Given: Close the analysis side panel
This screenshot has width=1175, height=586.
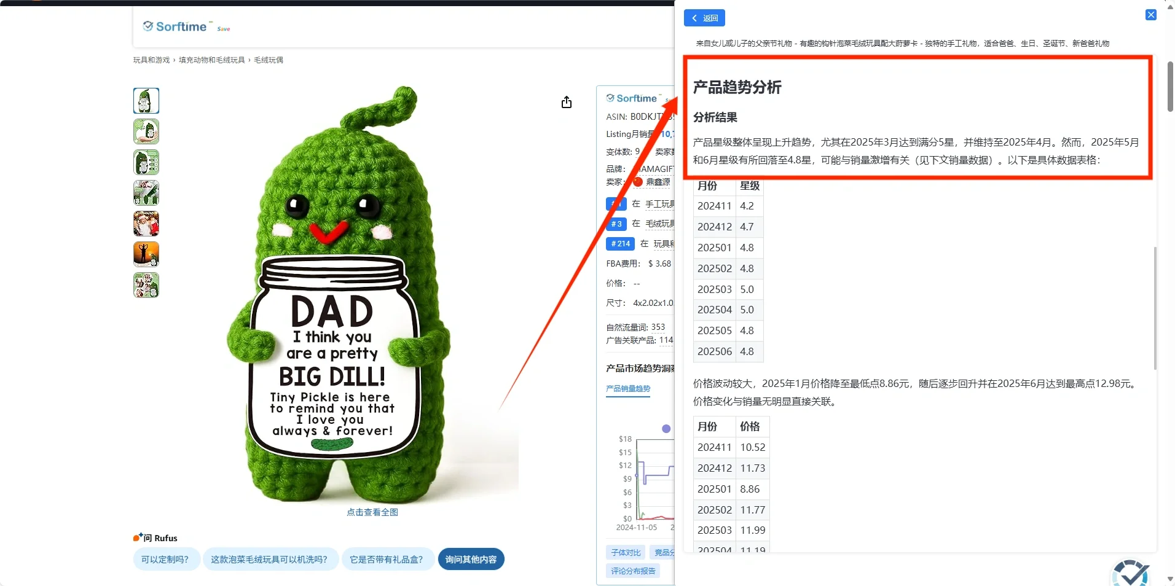Looking at the screenshot, I should (1151, 15).
